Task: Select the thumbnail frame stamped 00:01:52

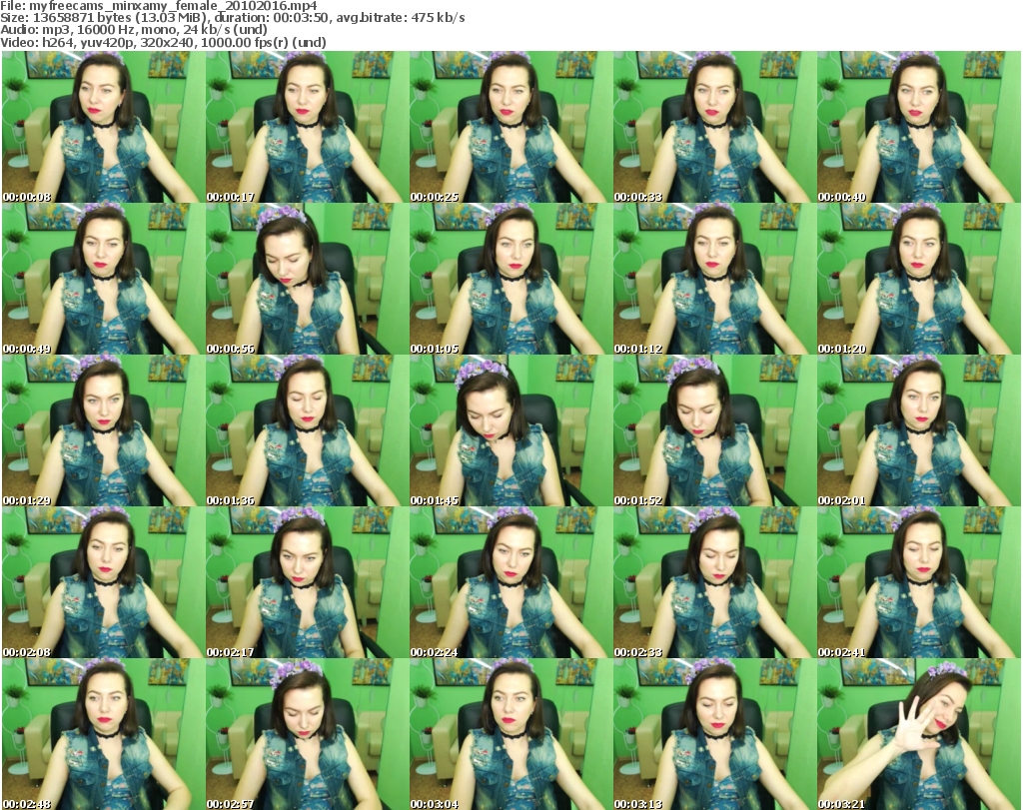Action: click(714, 431)
